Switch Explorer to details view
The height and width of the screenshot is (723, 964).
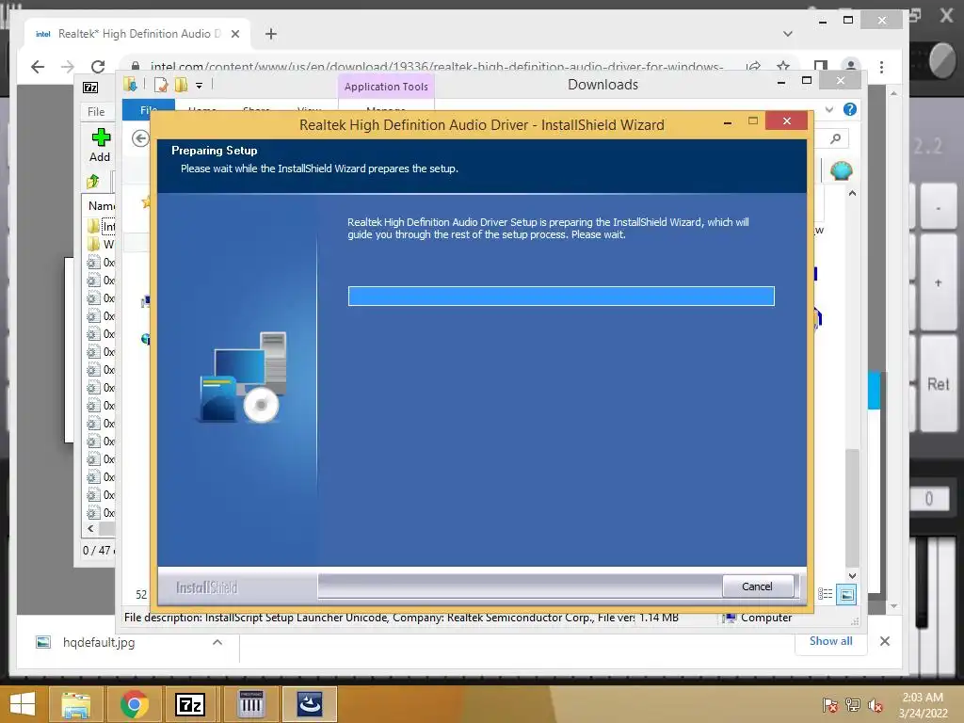[825, 594]
